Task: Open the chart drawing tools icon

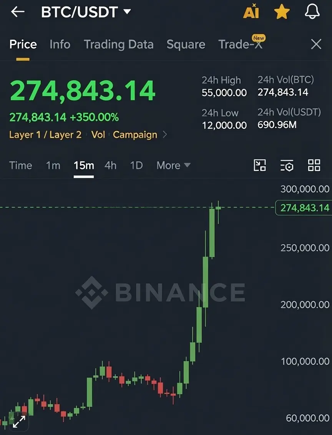Action: pos(260,165)
